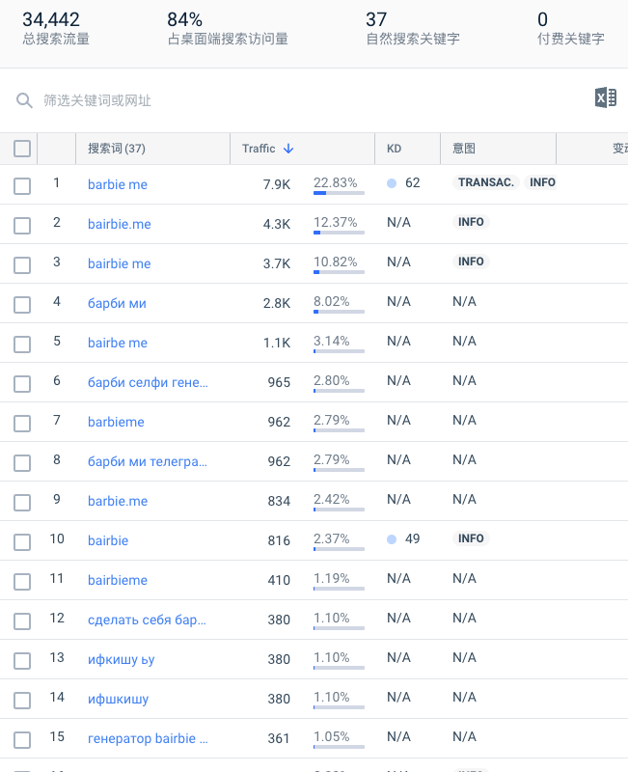Screen dimensions: 628x772
Task: Open the bairbie.me keyword link
Action: click(x=120, y=224)
